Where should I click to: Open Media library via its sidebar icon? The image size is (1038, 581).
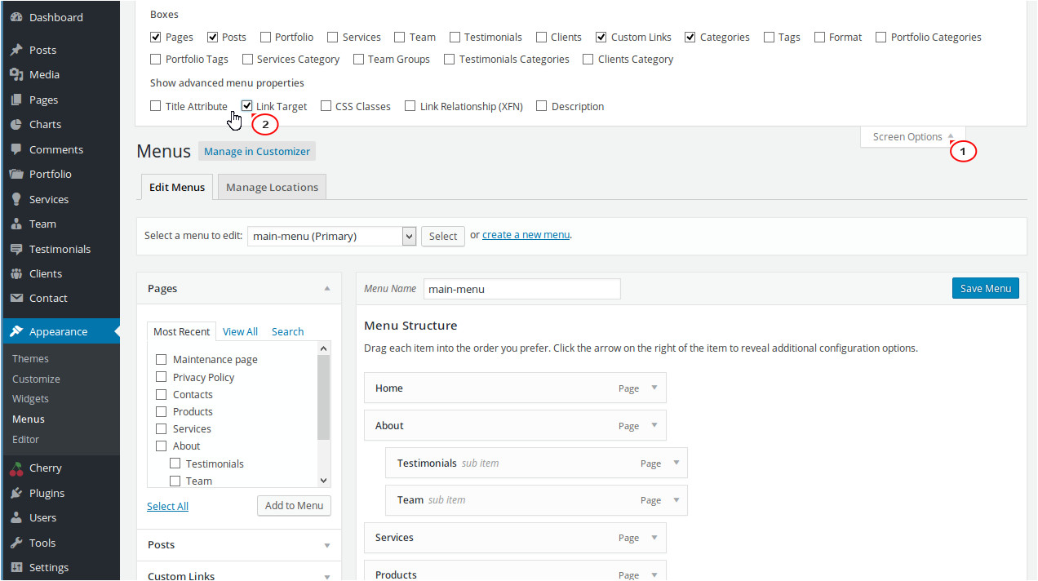[x=16, y=74]
